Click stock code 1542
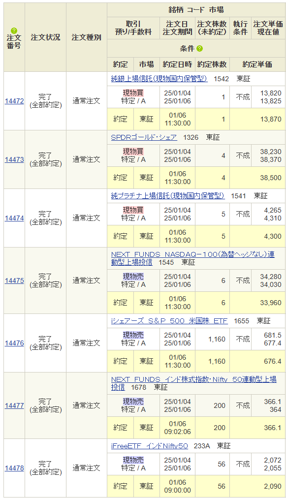 point(221,79)
